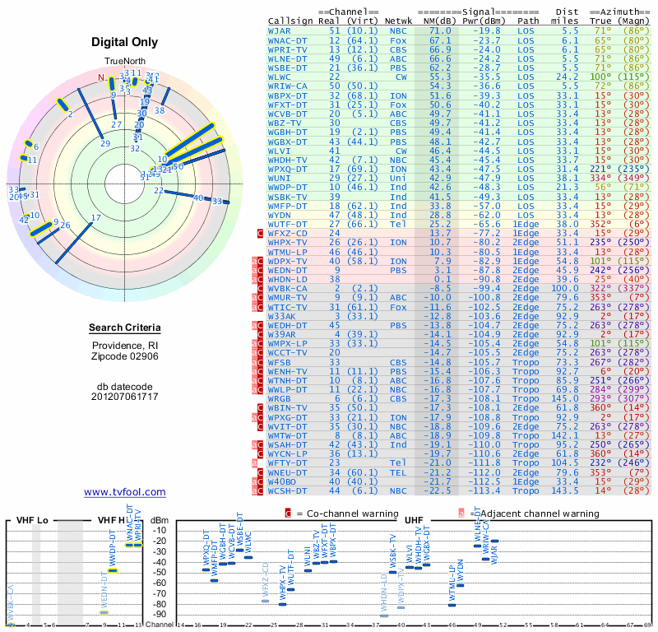The image size is (658, 632).
Task: Click the (Magn) azimuth column header
Action: (x=633, y=21)
